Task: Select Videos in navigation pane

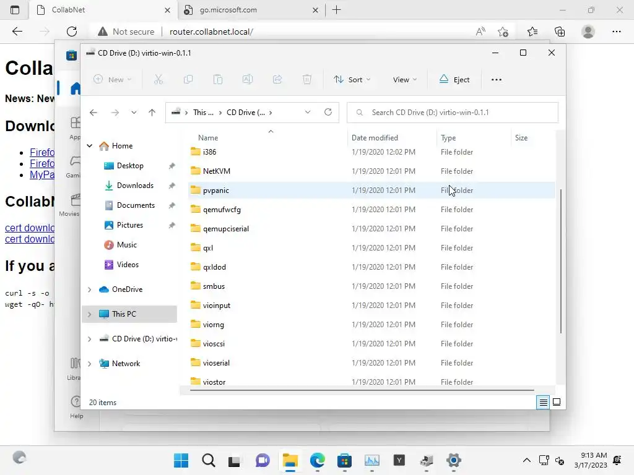Action: 128,265
